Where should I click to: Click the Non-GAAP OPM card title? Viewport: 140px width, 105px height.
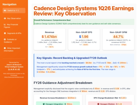point(118,32)
